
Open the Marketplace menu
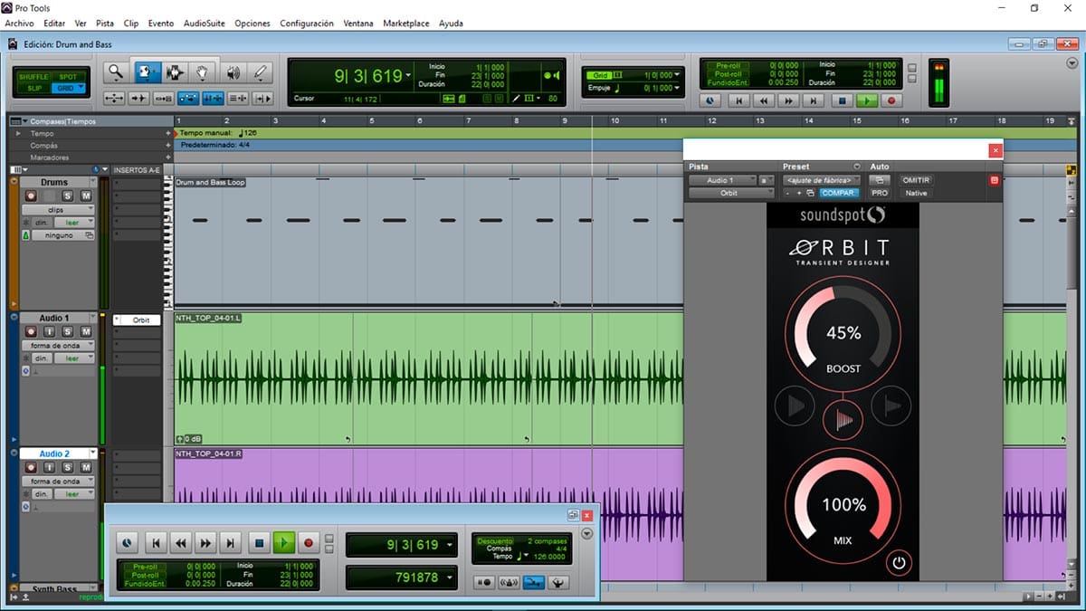406,24
